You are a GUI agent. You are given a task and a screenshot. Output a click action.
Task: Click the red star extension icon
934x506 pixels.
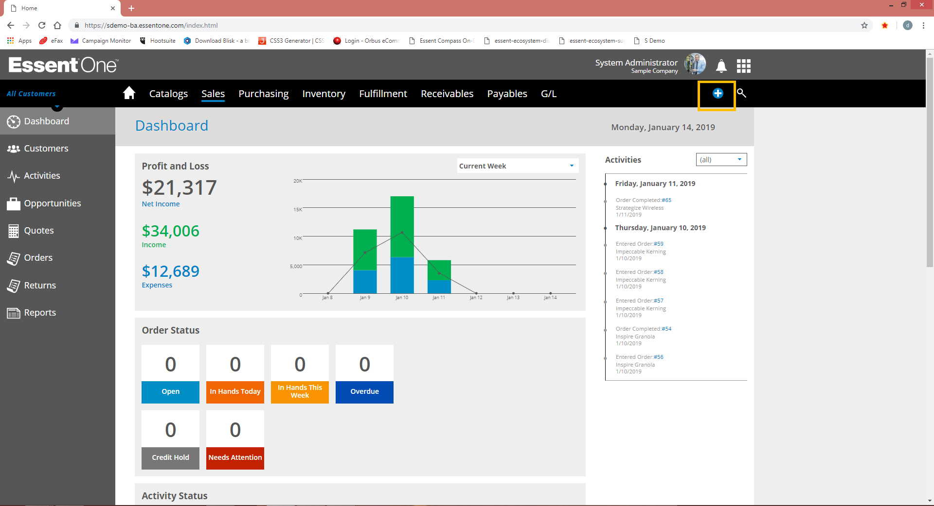tap(885, 25)
